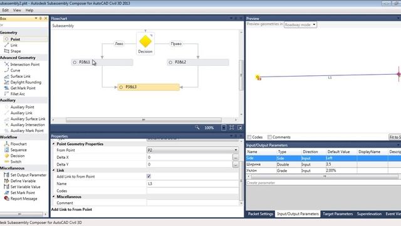Click the Fit to Screen button
The width and height of the screenshot is (401, 226).
coord(395,137)
